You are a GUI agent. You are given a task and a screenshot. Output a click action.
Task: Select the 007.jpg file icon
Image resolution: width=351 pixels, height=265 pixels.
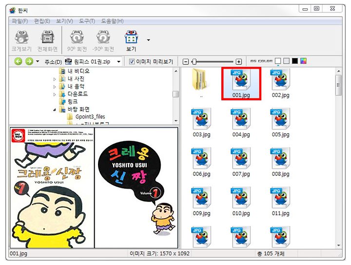[x=241, y=158]
